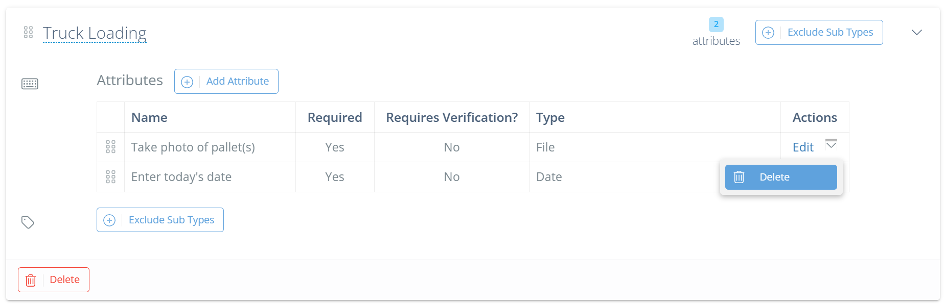Image resolution: width=945 pixels, height=306 pixels.
Task: Click the red Delete button at bottom
Action: pos(54,280)
